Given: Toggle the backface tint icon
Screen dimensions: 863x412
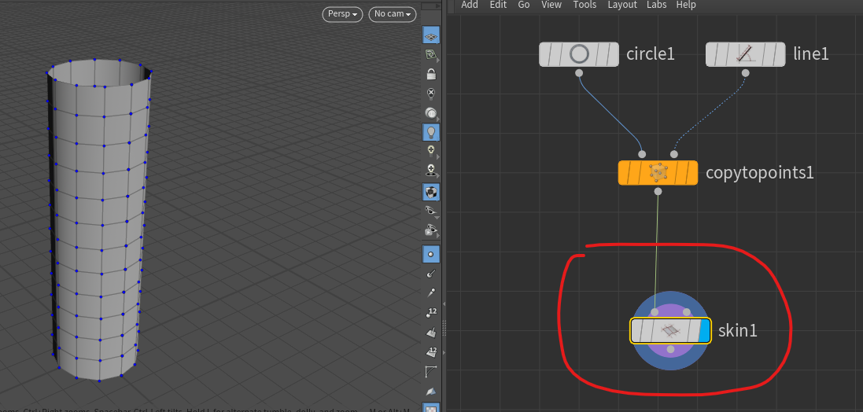Looking at the screenshot, I should coord(431,392).
